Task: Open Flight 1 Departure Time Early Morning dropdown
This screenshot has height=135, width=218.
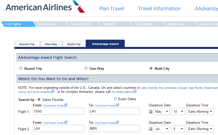Action: pyautogui.click(x=200, y=112)
